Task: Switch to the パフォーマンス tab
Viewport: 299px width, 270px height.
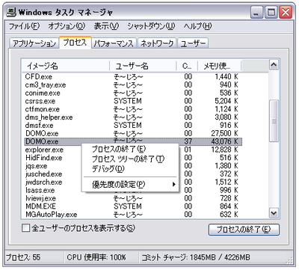Action: 114,43
